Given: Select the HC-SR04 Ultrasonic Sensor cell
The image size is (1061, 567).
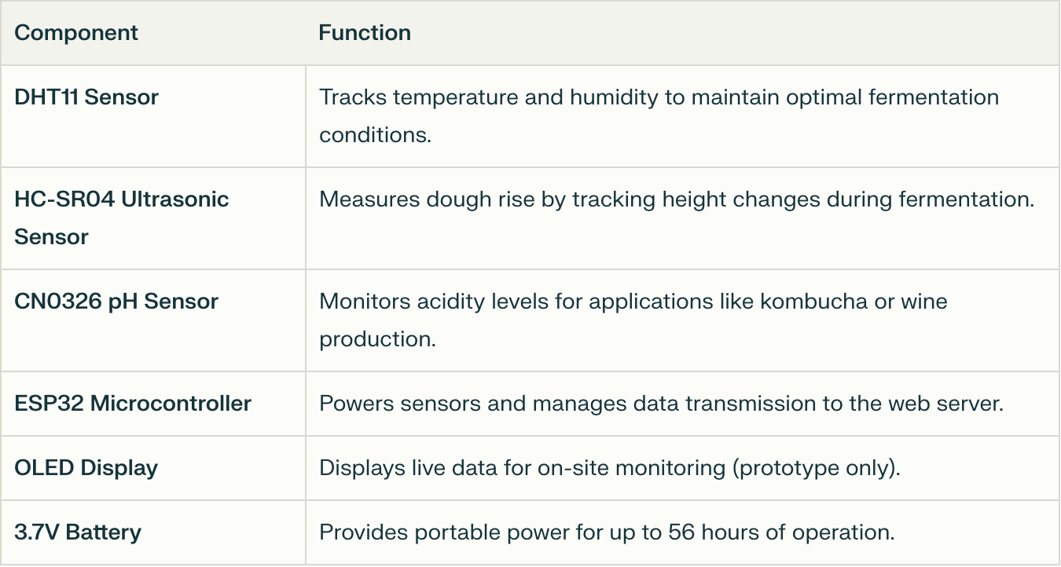Looking at the screenshot, I should (x=122, y=218).
